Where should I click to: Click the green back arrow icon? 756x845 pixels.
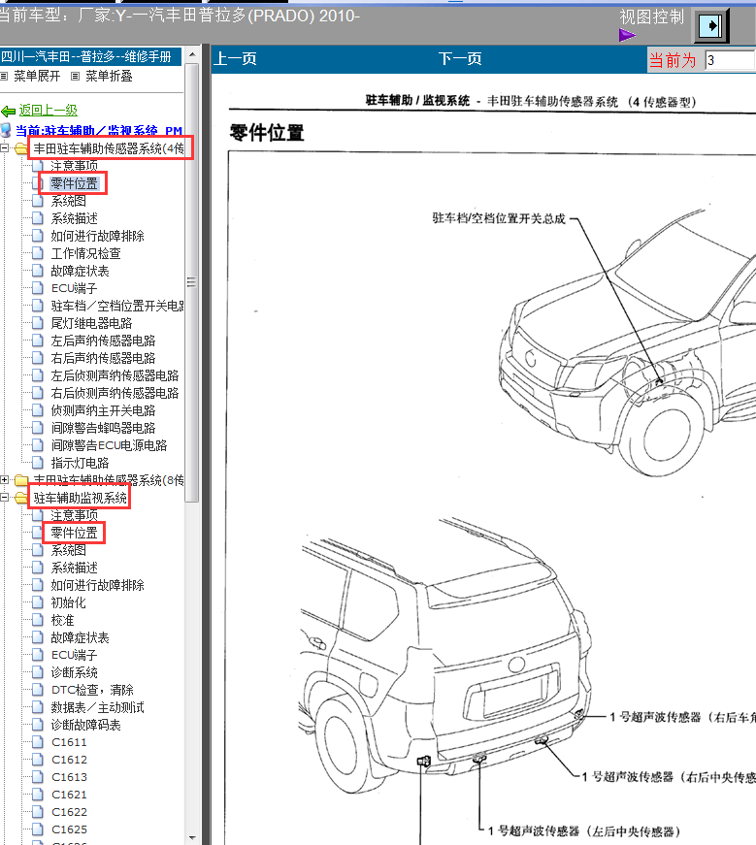(x=8, y=111)
